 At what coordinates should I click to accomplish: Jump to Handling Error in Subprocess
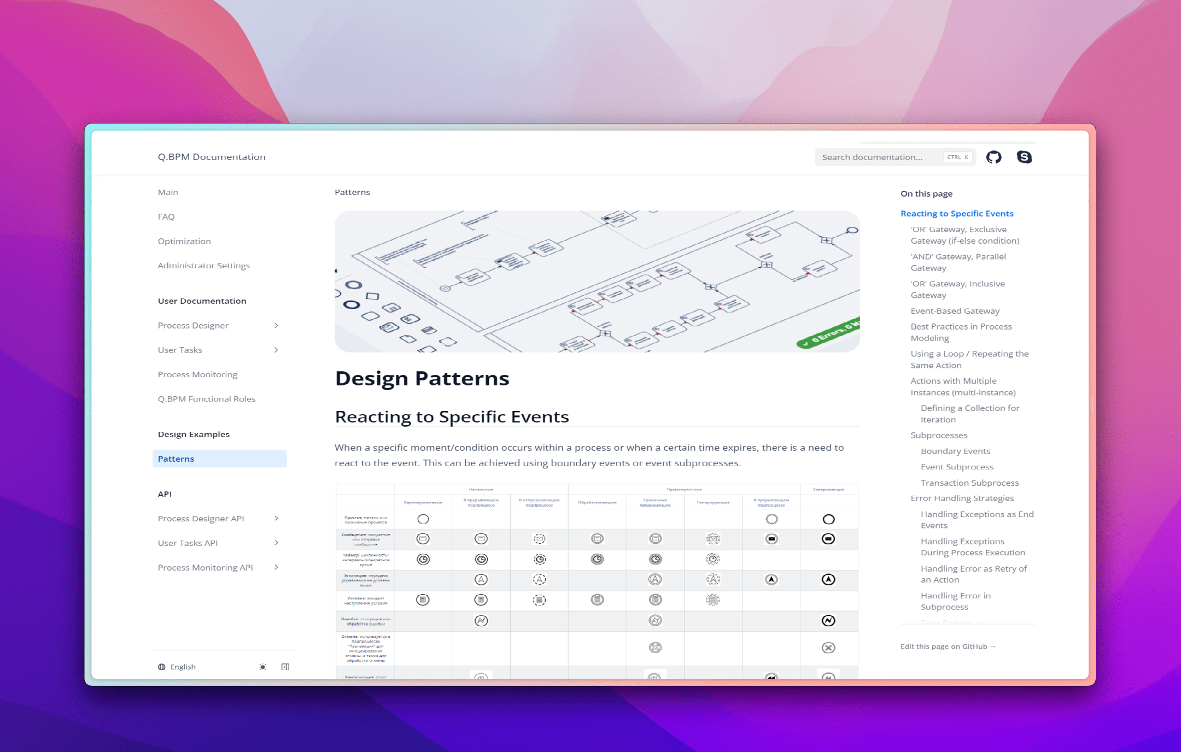coord(955,601)
